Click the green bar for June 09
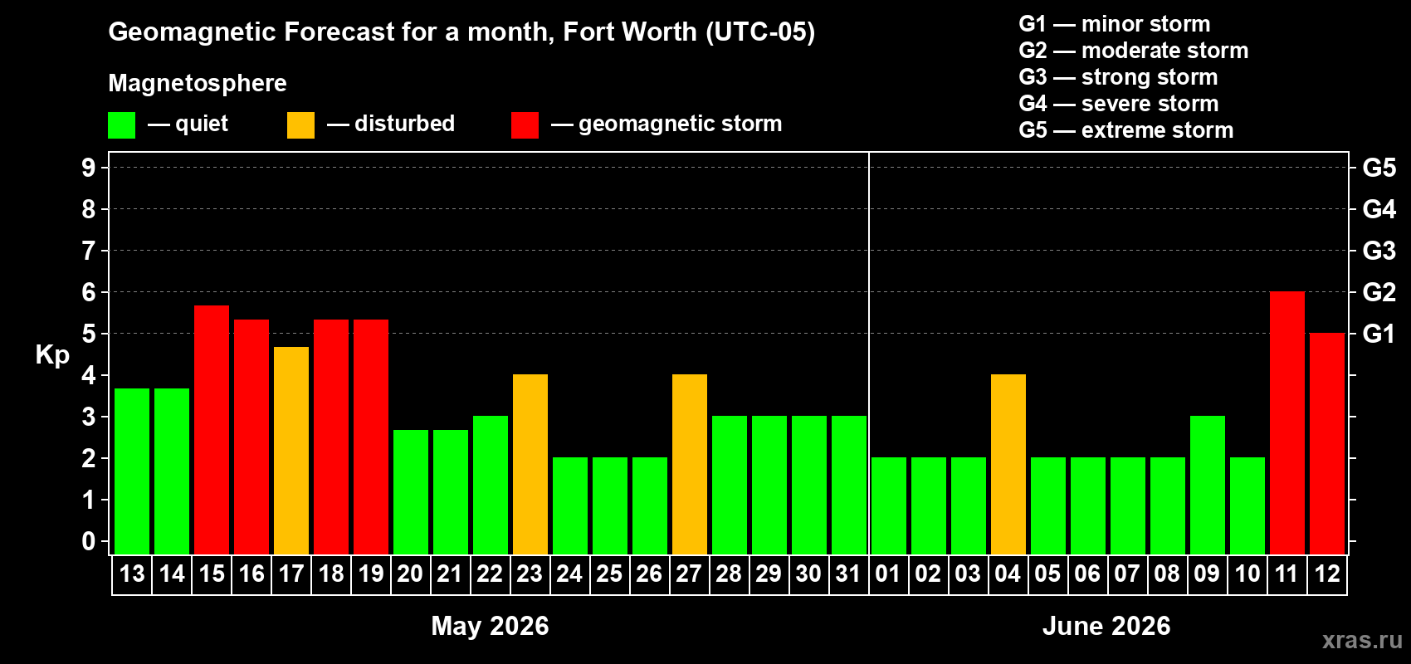This screenshot has height=664, width=1411. (1208, 486)
